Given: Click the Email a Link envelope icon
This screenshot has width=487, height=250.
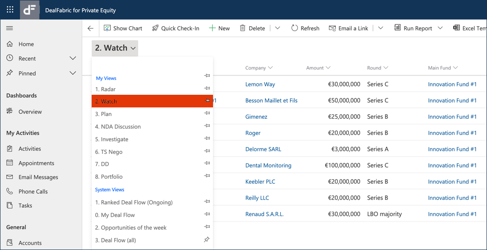Looking at the screenshot, I should [x=332, y=28].
